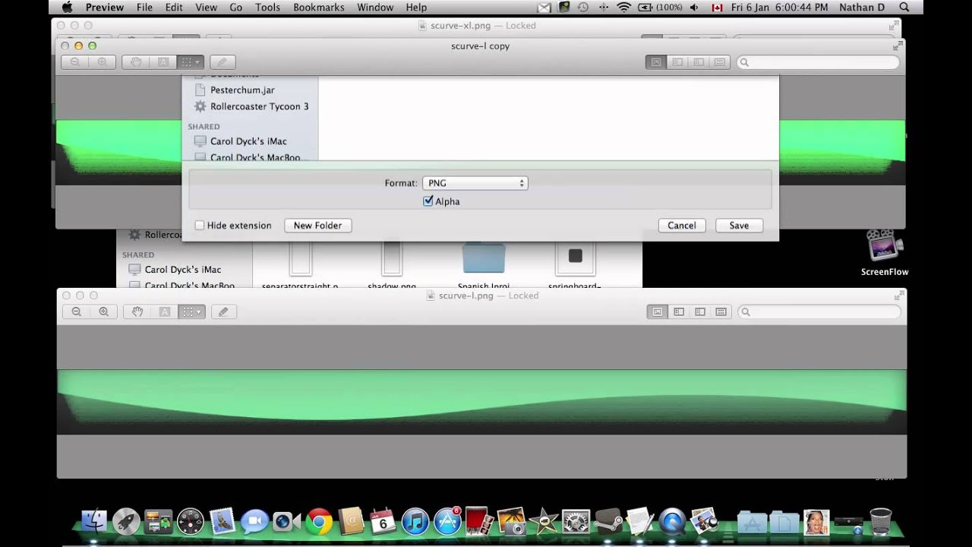Open the Apple menu
Viewport: 972px width, 547px height.
[66, 8]
